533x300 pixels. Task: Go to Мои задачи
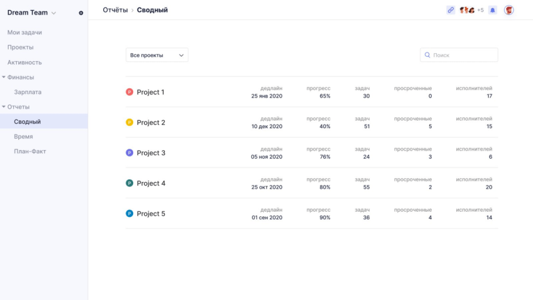point(25,33)
